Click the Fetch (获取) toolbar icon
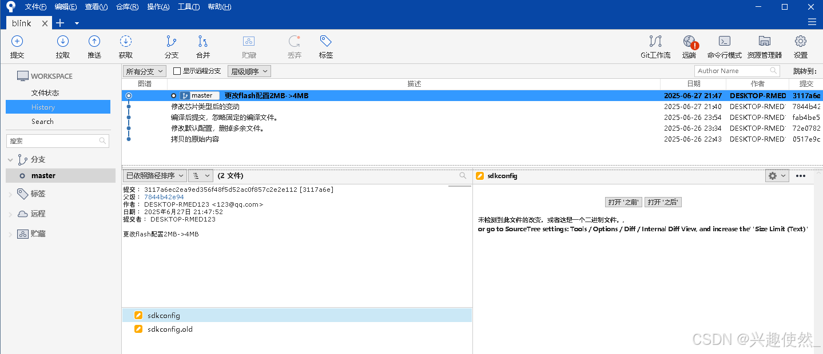The width and height of the screenshot is (823, 354). (x=126, y=41)
